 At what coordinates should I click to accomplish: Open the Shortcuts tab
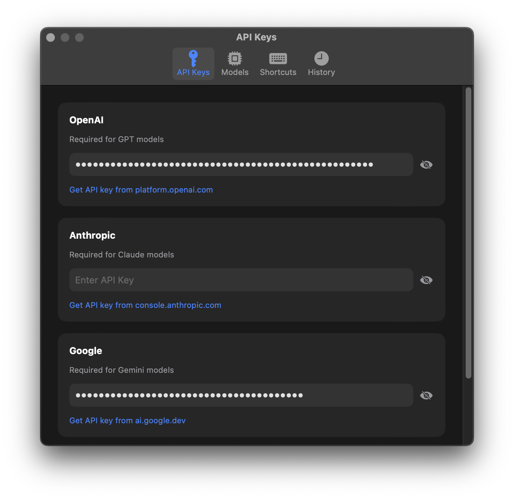coord(278,64)
